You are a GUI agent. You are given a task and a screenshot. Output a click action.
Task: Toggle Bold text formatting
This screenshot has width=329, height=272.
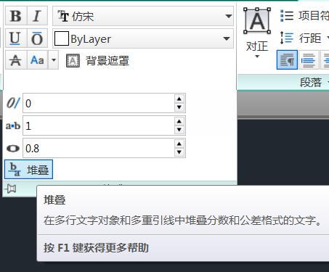(x=16, y=16)
